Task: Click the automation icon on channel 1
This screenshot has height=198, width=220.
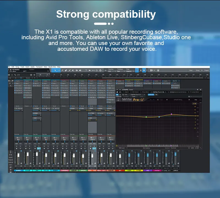Action: 21,166
